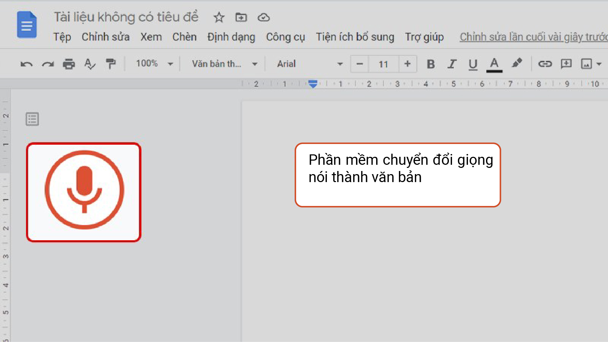Open the Trợ giúp menu

(425, 37)
